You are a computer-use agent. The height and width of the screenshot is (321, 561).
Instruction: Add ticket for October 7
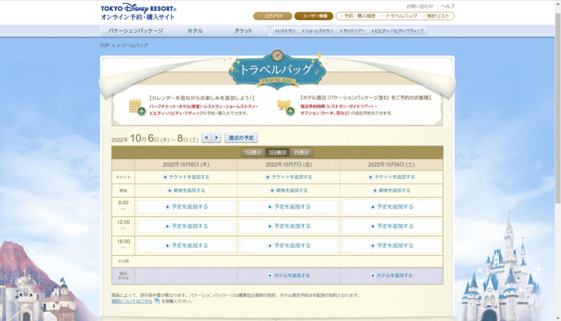point(289,177)
